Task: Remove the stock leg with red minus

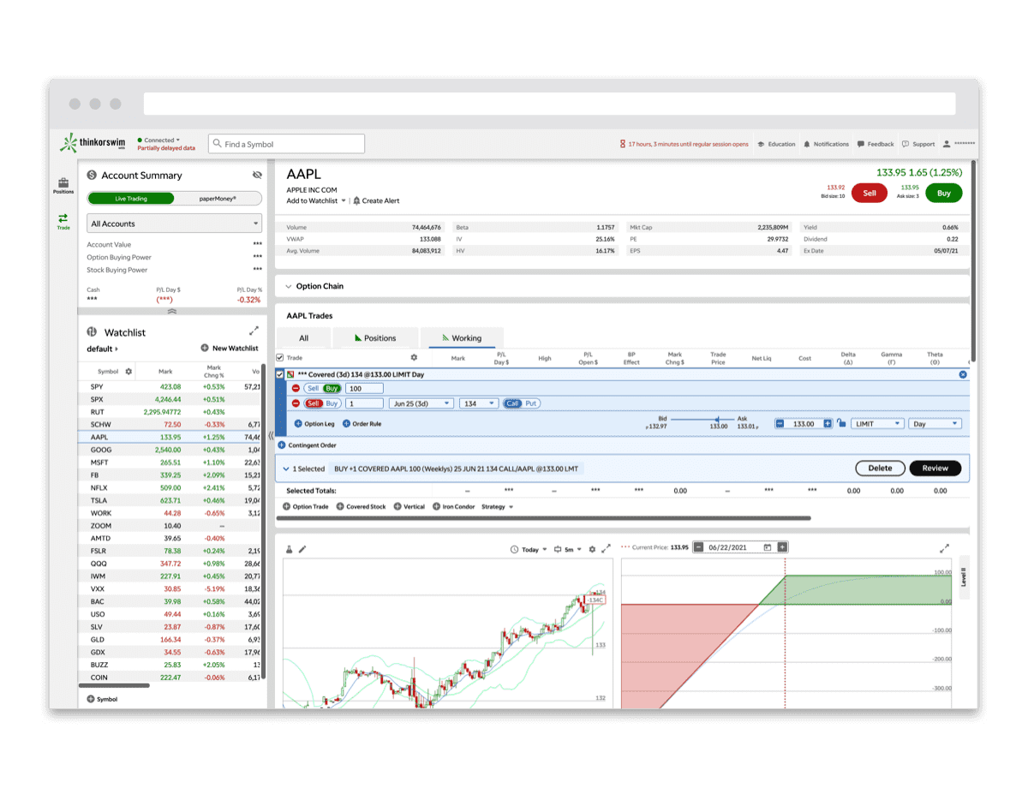Action: (296, 388)
